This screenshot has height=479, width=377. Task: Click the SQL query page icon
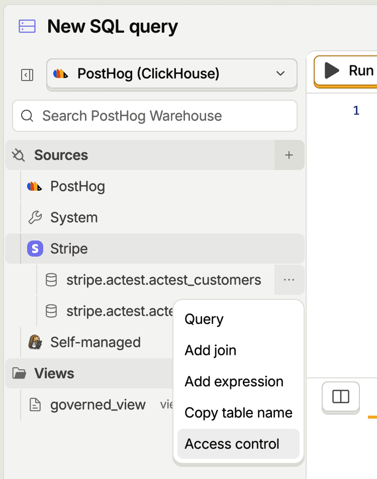click(27, 26)
